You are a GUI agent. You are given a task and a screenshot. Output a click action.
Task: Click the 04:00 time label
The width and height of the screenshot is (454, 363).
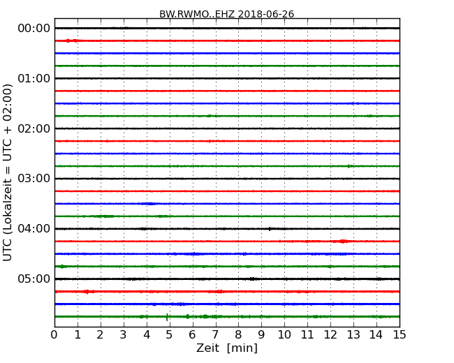pos(34,229)
